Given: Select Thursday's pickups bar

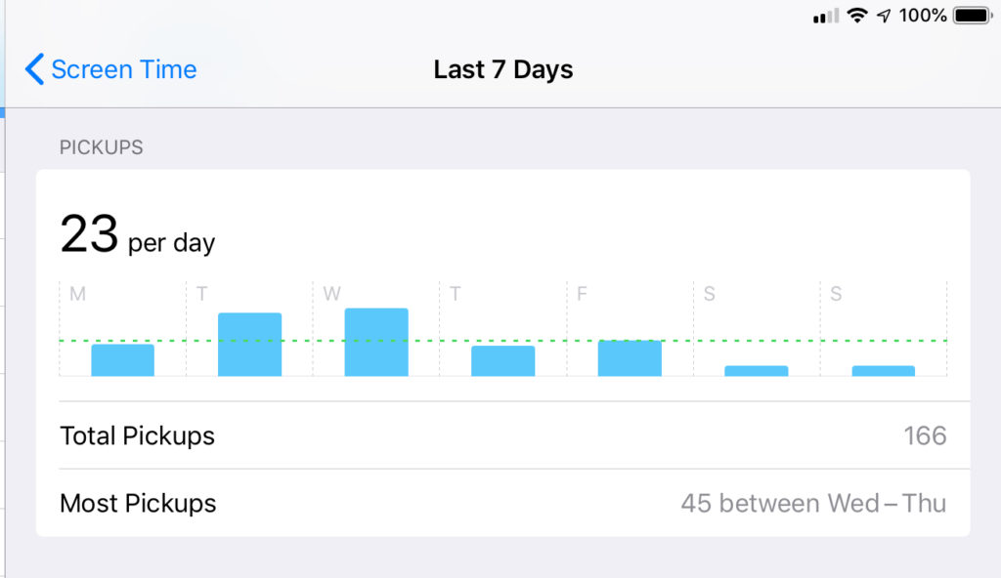Looking at the screenshot, I should (x=503, y=361).
